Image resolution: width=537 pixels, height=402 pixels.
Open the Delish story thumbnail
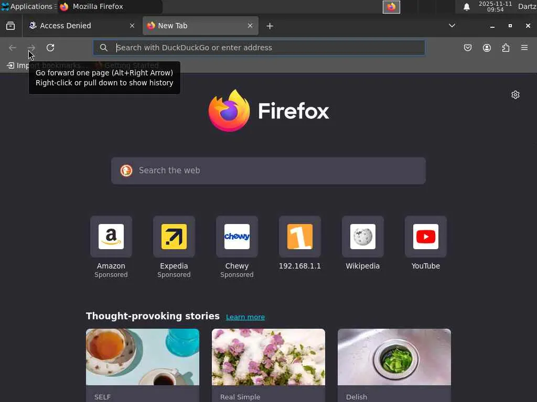[x=394, y=357]
